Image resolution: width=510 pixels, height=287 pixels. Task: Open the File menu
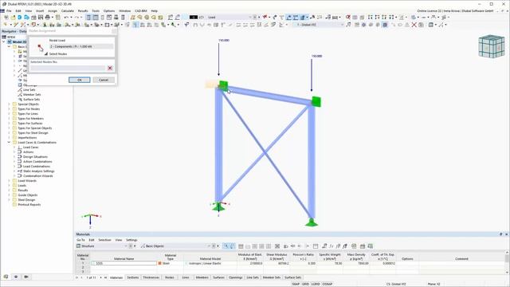(9, 10)
